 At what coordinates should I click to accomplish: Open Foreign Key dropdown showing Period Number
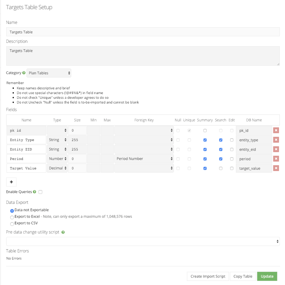144,159
